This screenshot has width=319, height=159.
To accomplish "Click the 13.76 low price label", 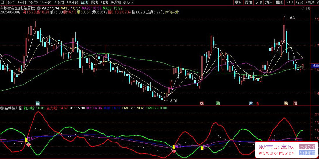I will tap(173, 100).
